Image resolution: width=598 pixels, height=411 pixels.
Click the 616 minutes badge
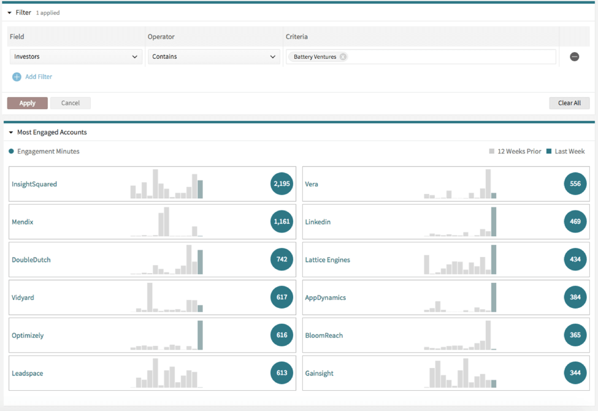pyautogui.click(x=282, y=335)
